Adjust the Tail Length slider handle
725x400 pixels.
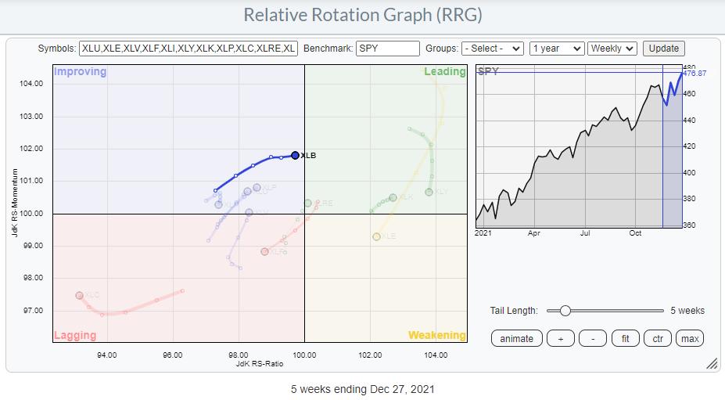pyautogui.click(x=565, y=311)
